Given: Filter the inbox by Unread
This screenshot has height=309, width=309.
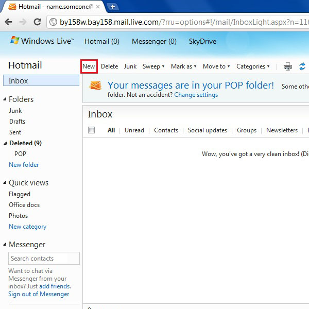Looking at the screenshot, I should [x=134, y=130].
